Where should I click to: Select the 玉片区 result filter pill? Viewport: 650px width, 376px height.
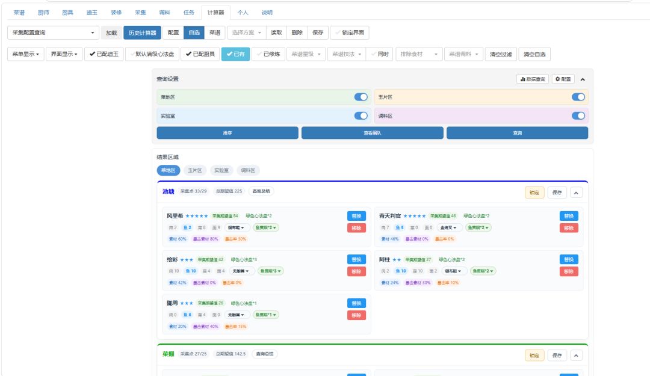[x=195, y=170]
